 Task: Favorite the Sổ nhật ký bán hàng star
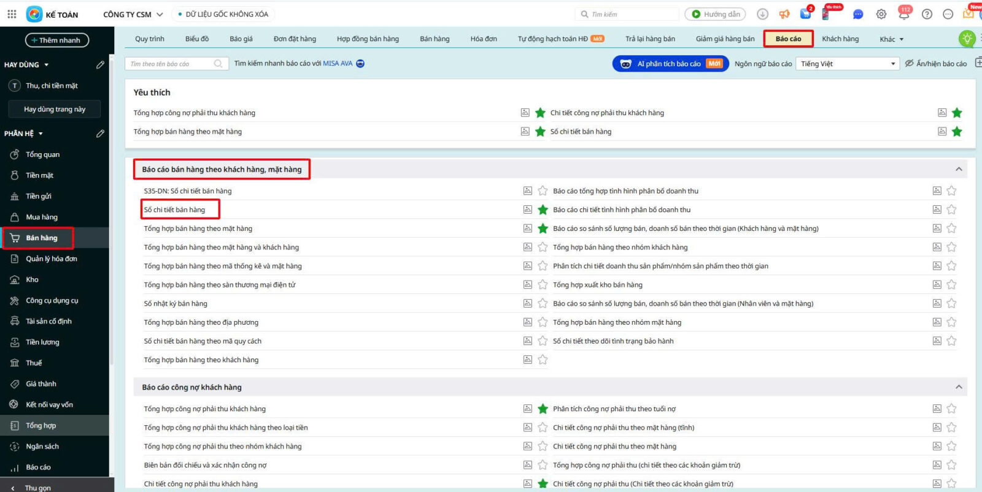(x=543, y=303)
